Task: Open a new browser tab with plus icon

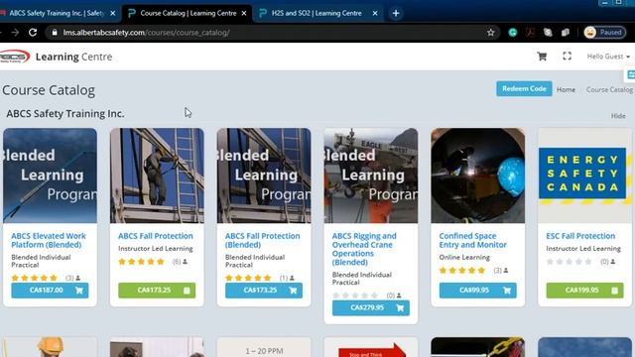Action: [x=396, y=13]
